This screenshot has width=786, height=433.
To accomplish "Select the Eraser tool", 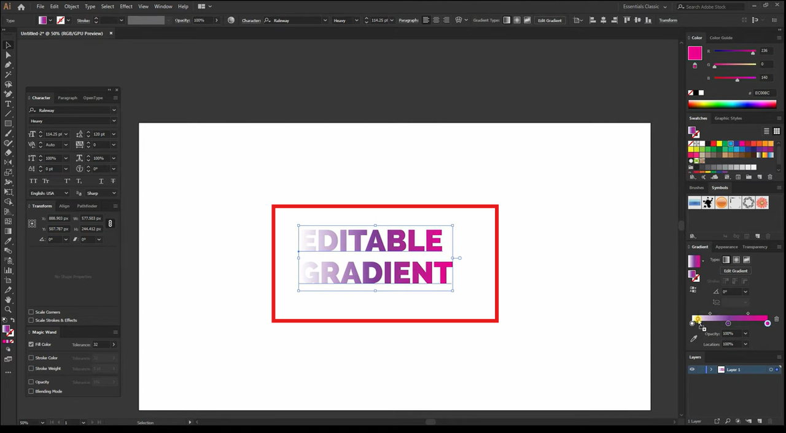I will 8,153.
